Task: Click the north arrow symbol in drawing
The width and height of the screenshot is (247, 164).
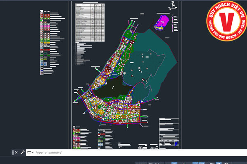Action: 173,4
